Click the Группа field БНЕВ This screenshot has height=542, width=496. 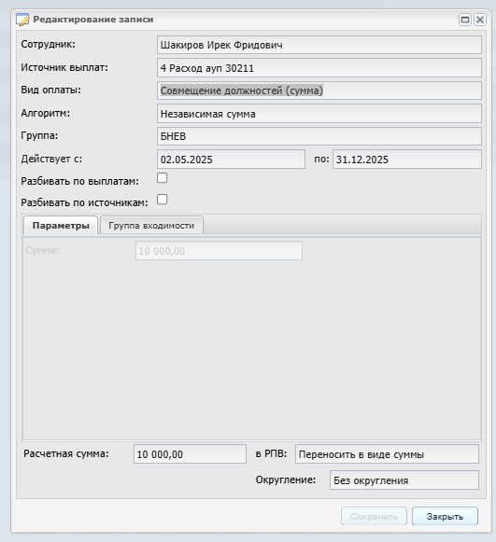[x=319, y=136]
